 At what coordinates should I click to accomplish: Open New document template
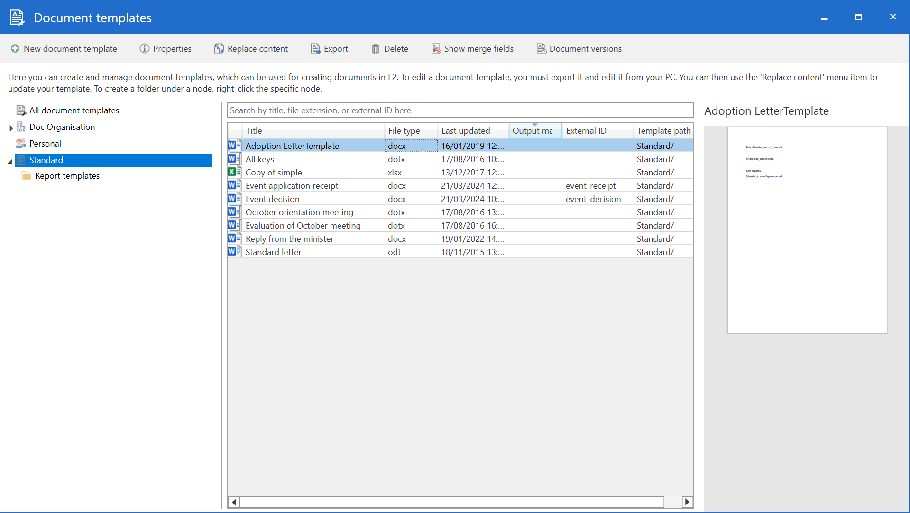[64, 49]
